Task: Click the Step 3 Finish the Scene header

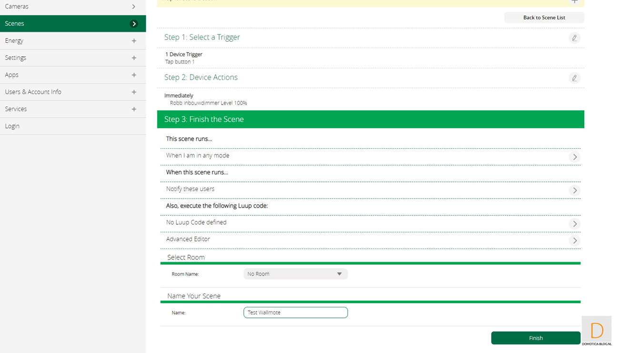Action: coord(370,119)
